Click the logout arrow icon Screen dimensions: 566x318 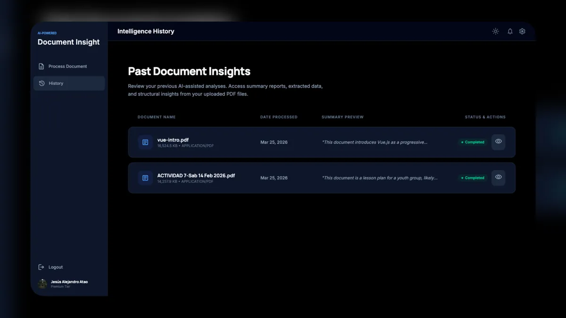point(41,267)
